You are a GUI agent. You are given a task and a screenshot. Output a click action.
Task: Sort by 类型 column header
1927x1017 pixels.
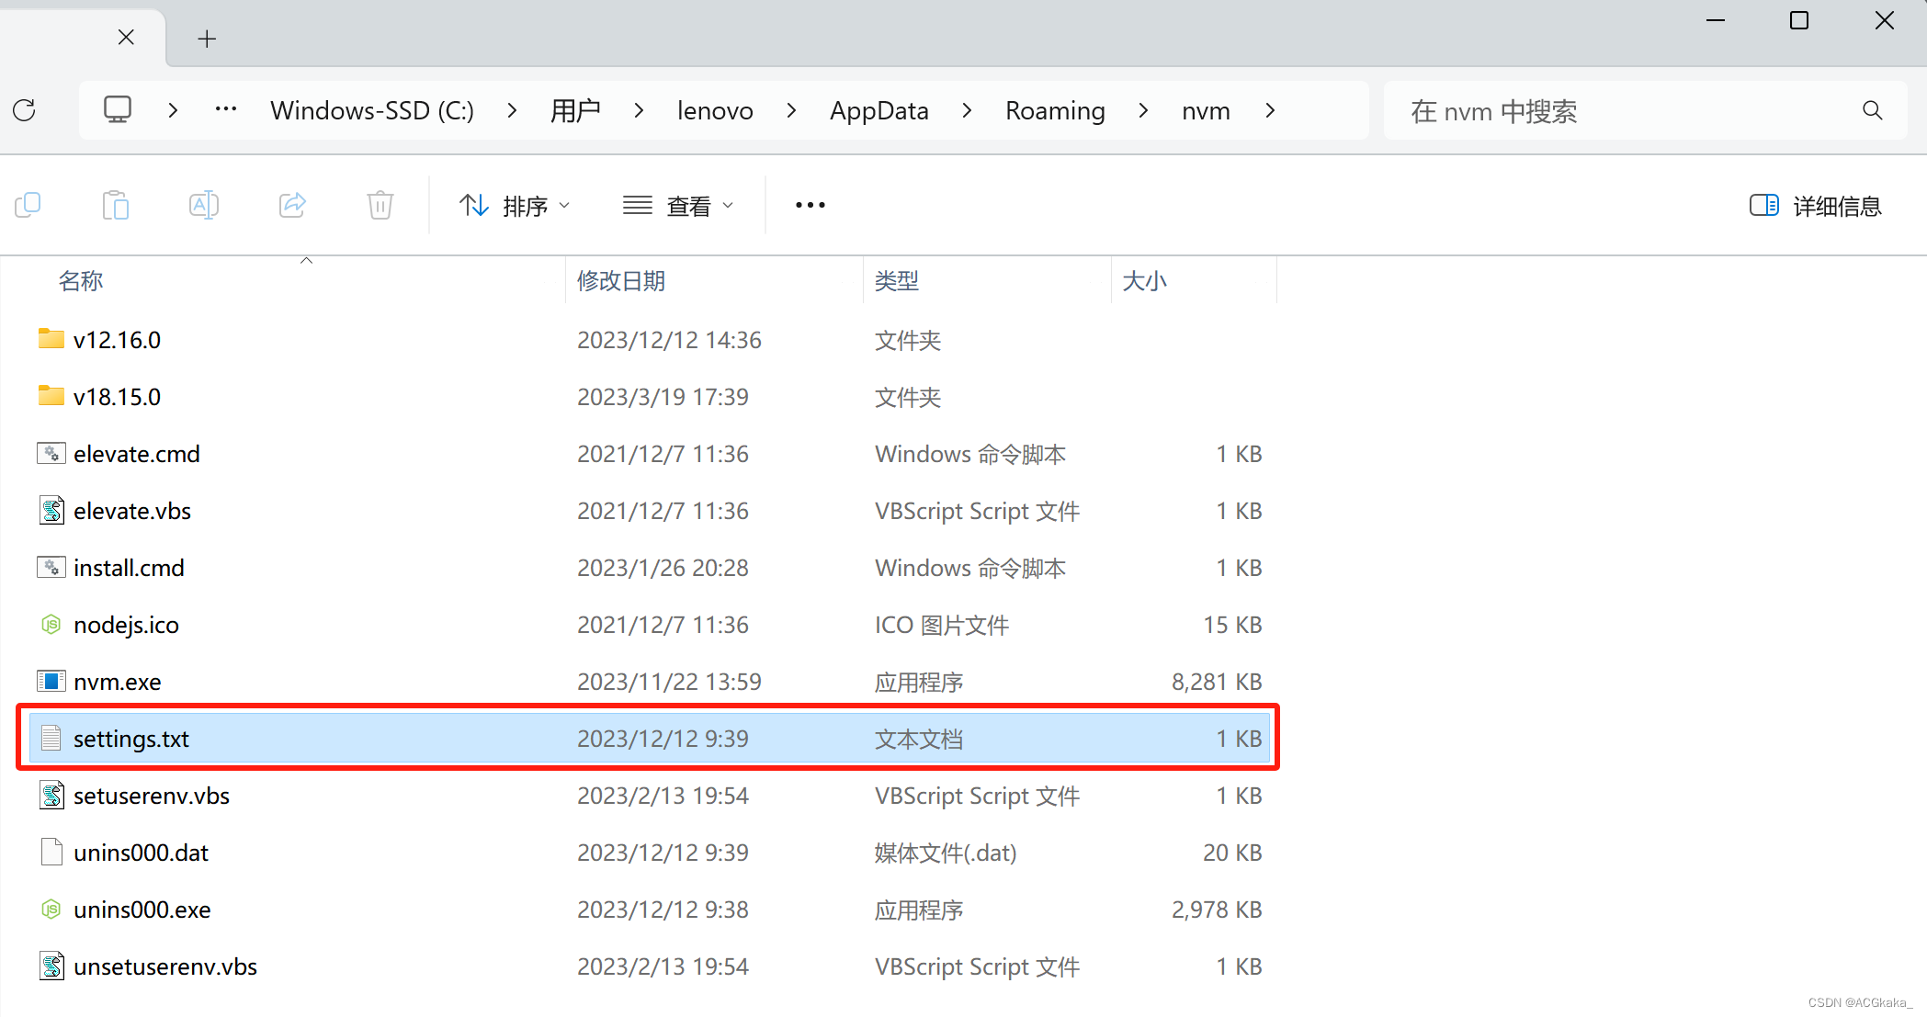click(x=897, y=281)
